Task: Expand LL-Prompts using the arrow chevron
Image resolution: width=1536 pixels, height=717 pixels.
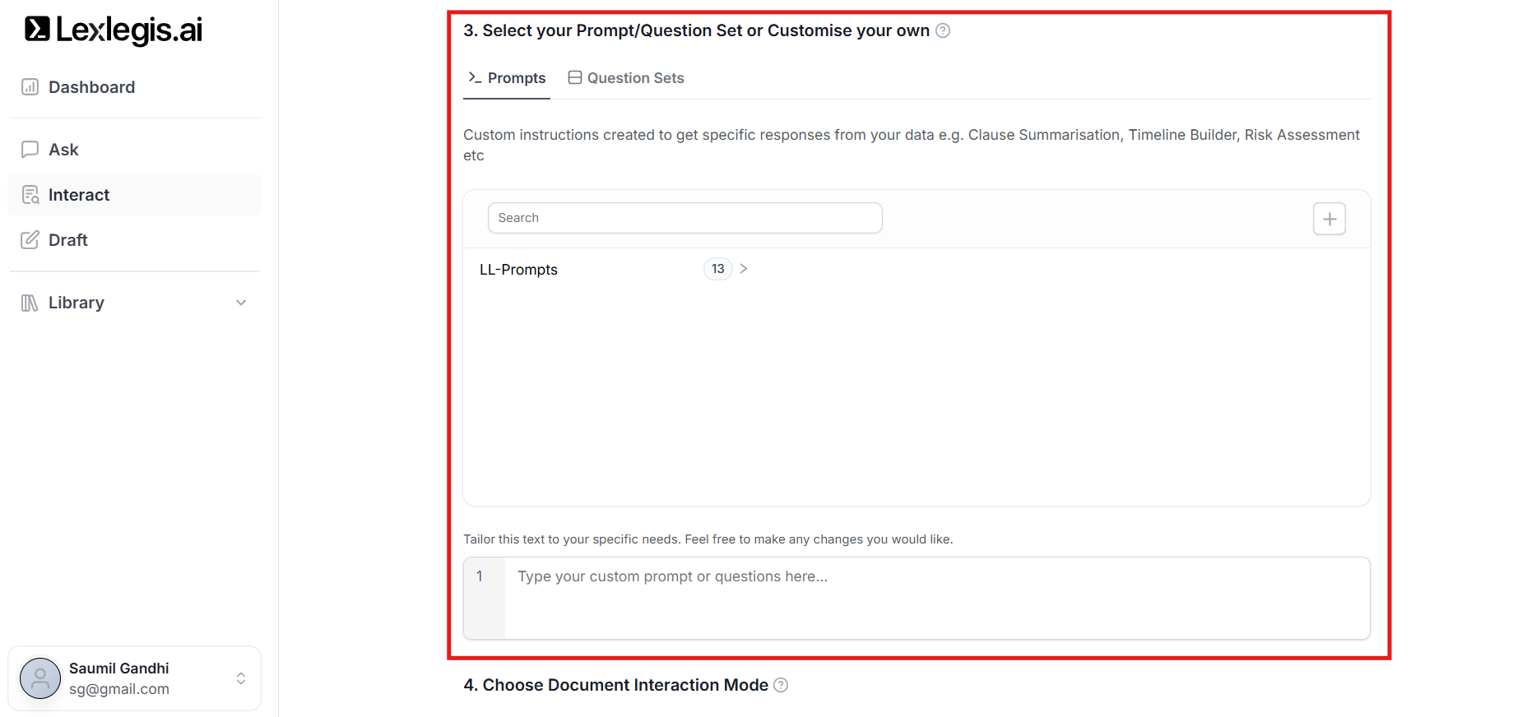Action: (744, 269)
